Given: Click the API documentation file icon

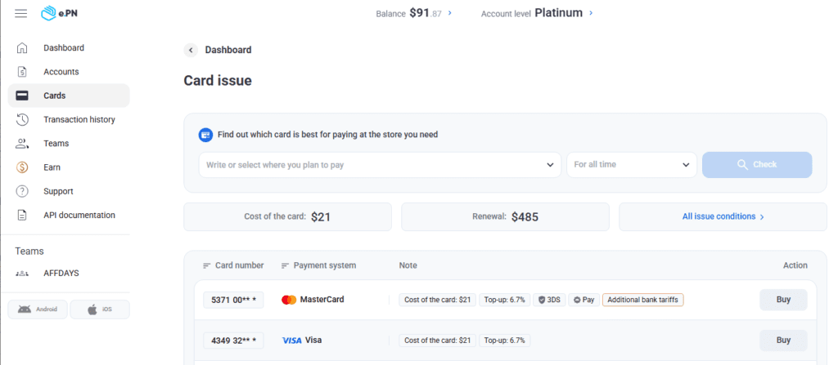Looking at the screenshot, I should [23, 216].
